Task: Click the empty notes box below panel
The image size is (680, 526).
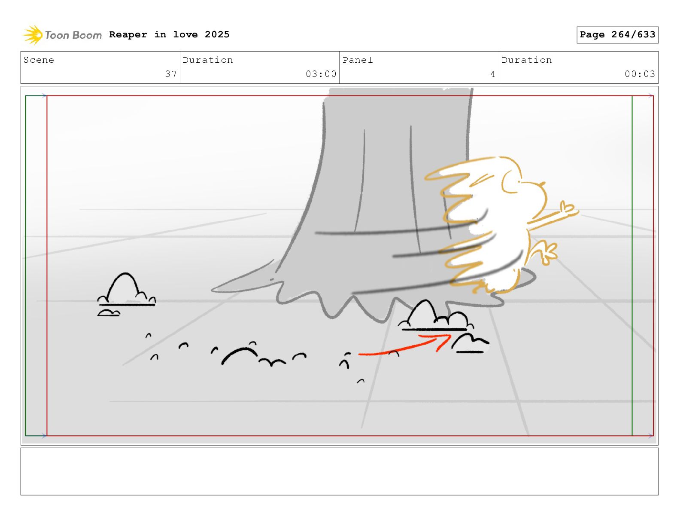Action: click(x=340, y=471)
